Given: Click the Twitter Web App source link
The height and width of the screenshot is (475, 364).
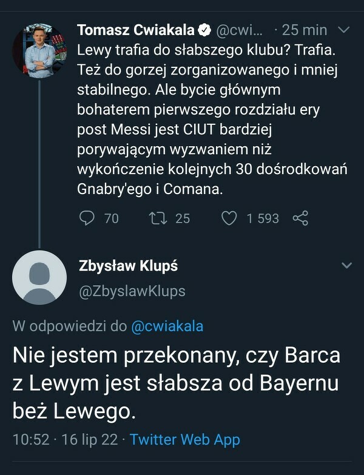Looking at the screenshot, I should click(x=184, y=439).
